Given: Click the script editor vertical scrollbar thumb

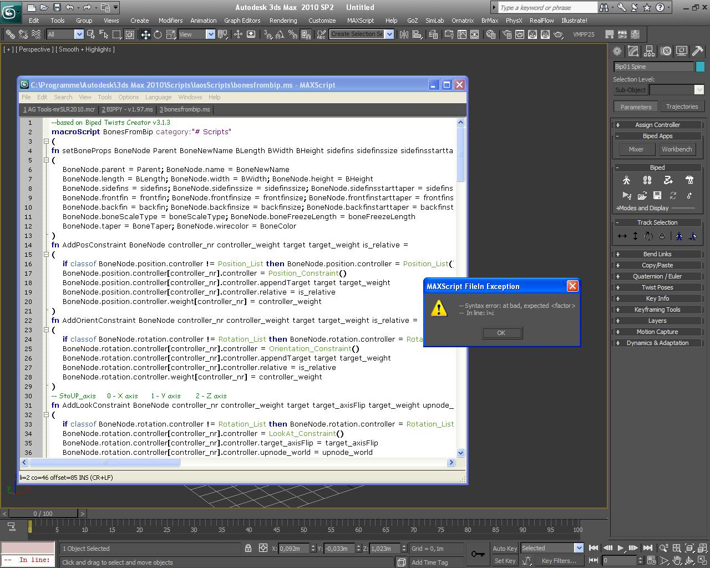Looking at the screenshot, I should pyautogui.click(x=460, y=154).
